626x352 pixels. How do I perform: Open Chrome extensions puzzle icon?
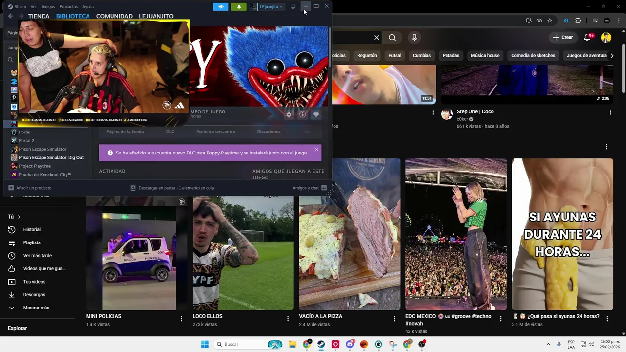(578, 21)
